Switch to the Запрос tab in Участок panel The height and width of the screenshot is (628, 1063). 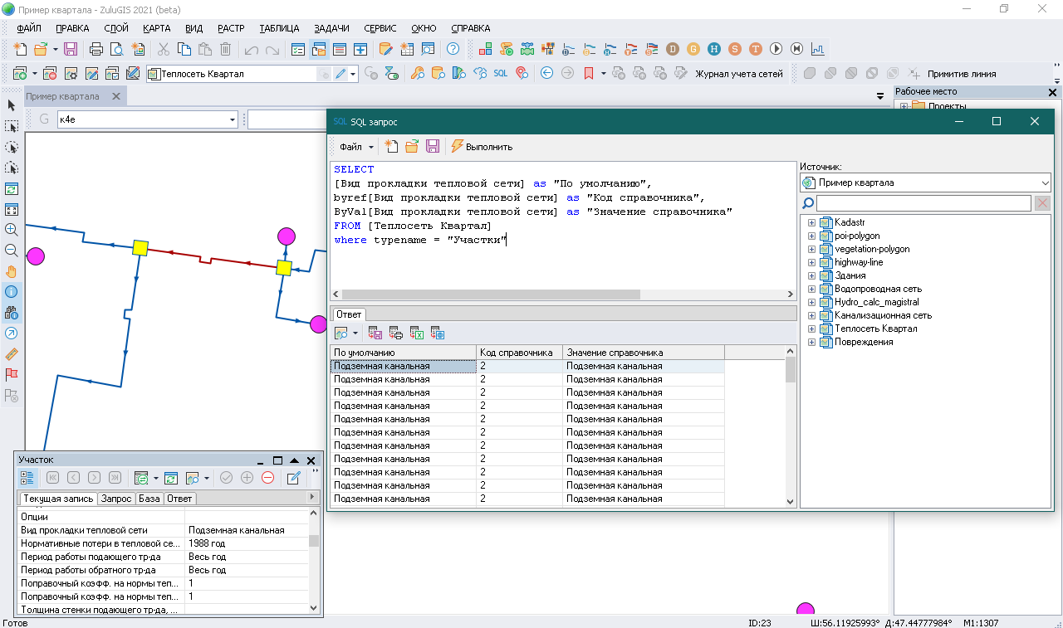[116, 499]
